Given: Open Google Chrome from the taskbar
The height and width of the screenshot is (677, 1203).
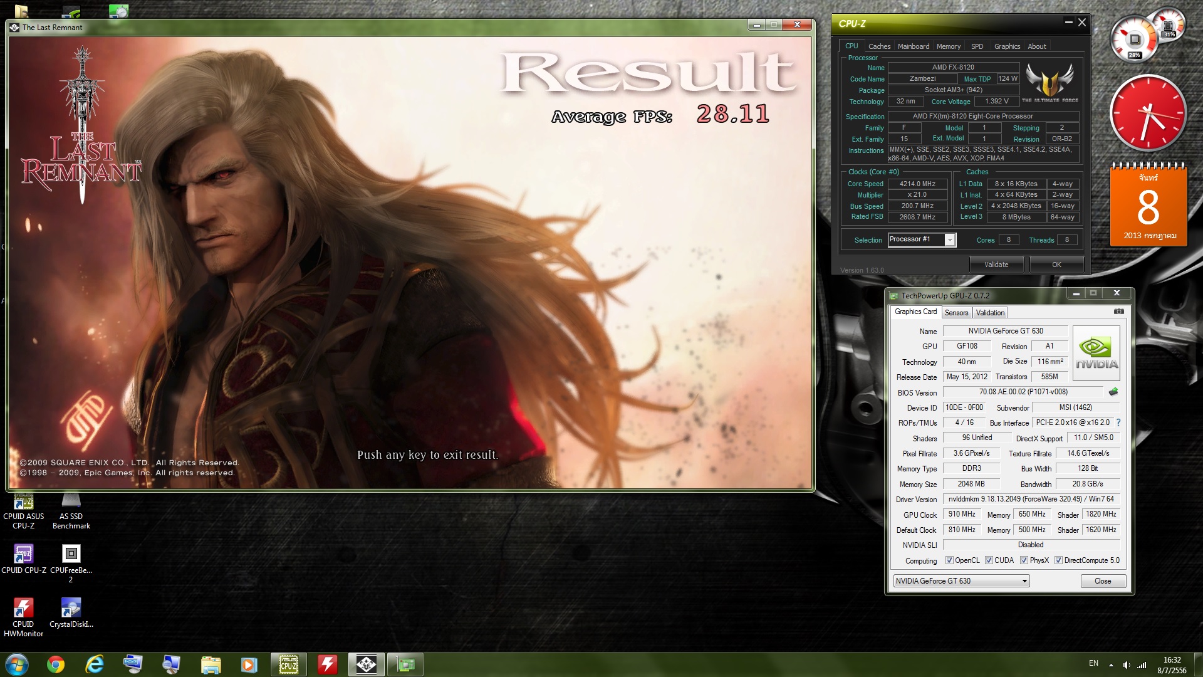Looking at the screenshot, I should [56, 664].
